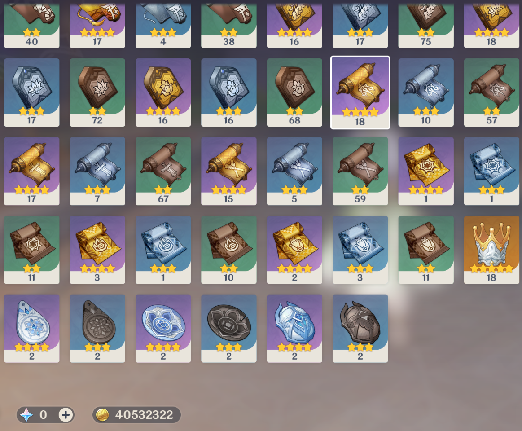Select the gold sword scroll with 17
The height and width of the screenshot is (431, 522).
pos(31,171)
